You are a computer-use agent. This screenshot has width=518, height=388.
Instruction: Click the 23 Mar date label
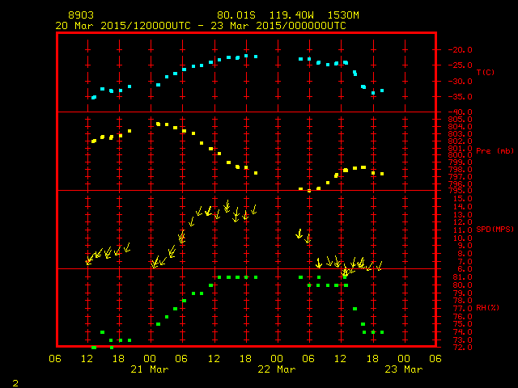tap(404, 369)
